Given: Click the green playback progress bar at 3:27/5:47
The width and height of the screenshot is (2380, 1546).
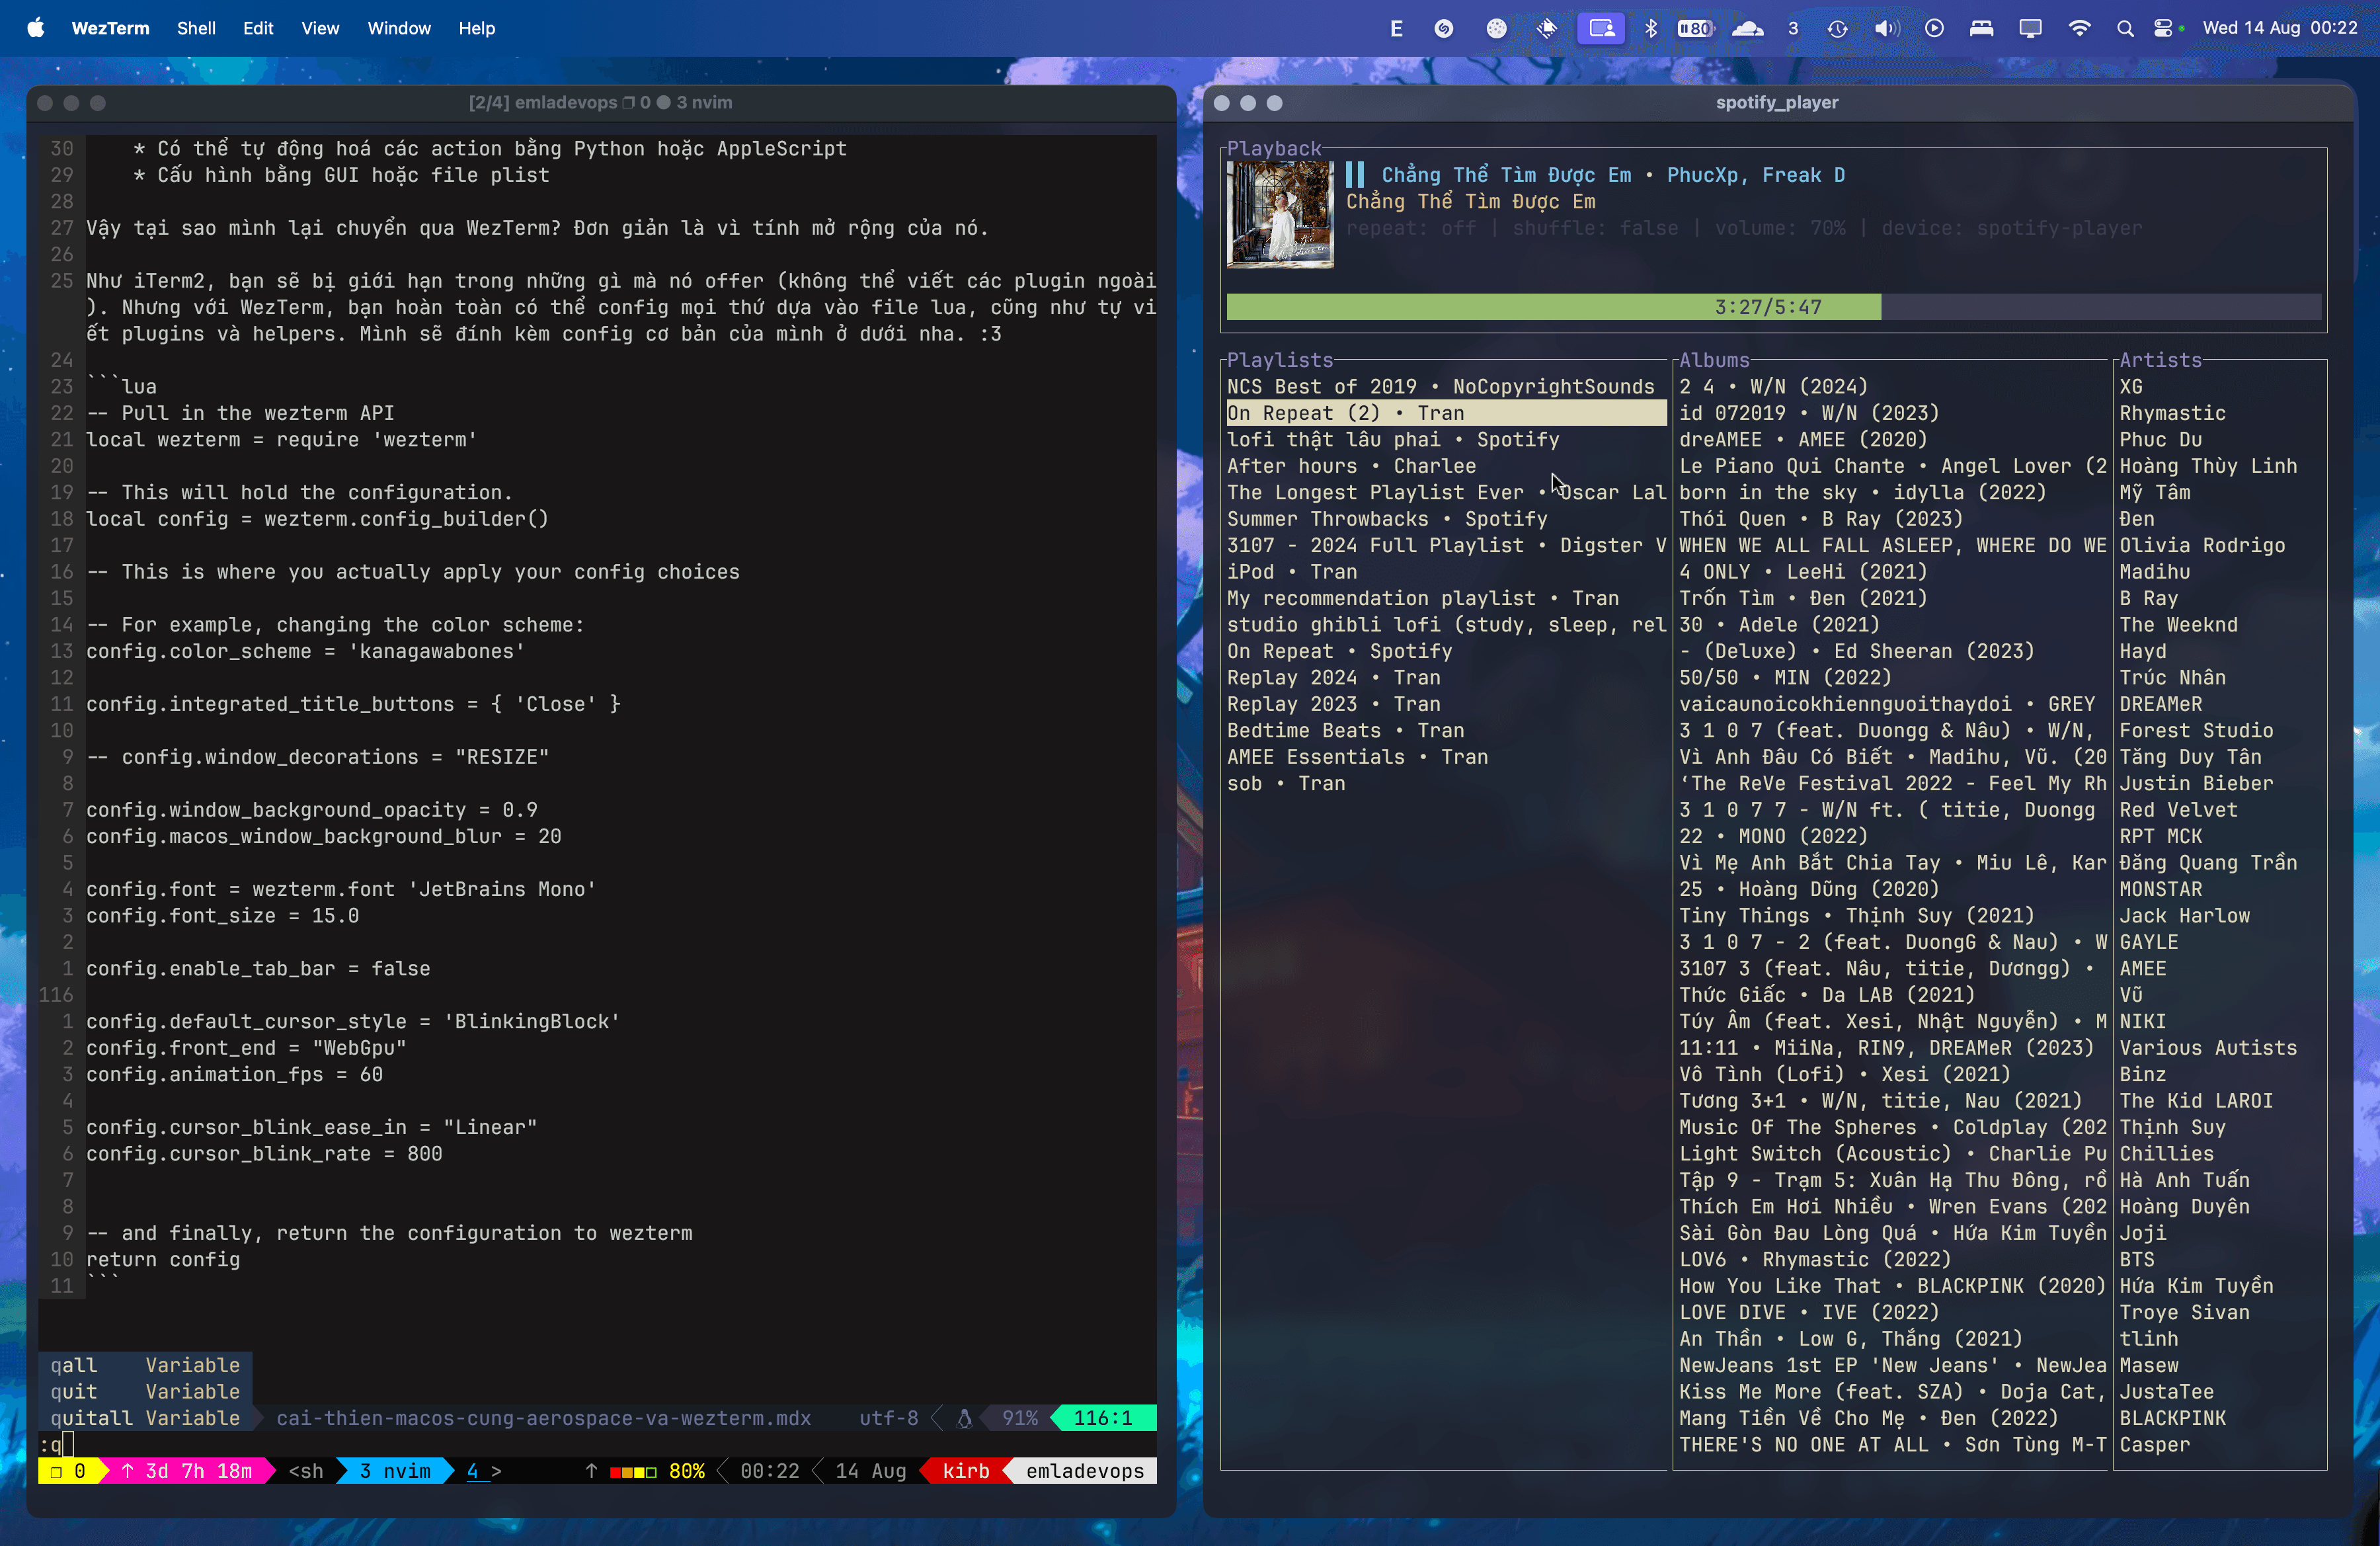Looking at the screenshot, I should [x=1553, y=307].
